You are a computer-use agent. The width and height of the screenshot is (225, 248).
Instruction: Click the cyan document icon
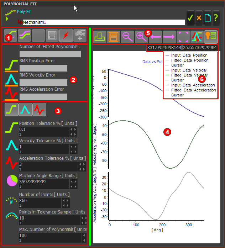point(208,18)
